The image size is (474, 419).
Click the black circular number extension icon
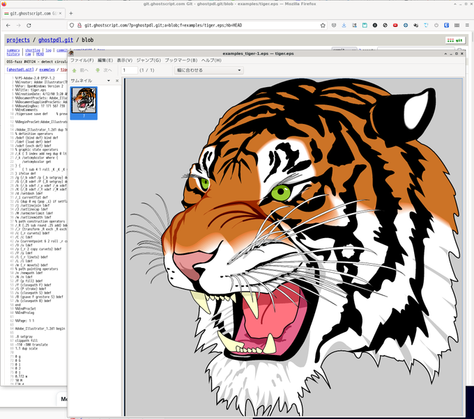[375, 25]
